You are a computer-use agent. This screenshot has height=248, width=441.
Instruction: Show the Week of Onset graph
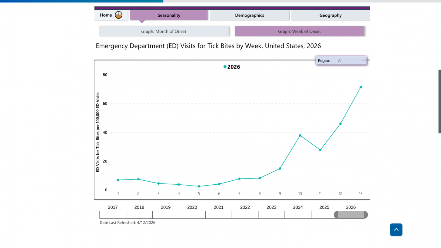click(299, 31)
